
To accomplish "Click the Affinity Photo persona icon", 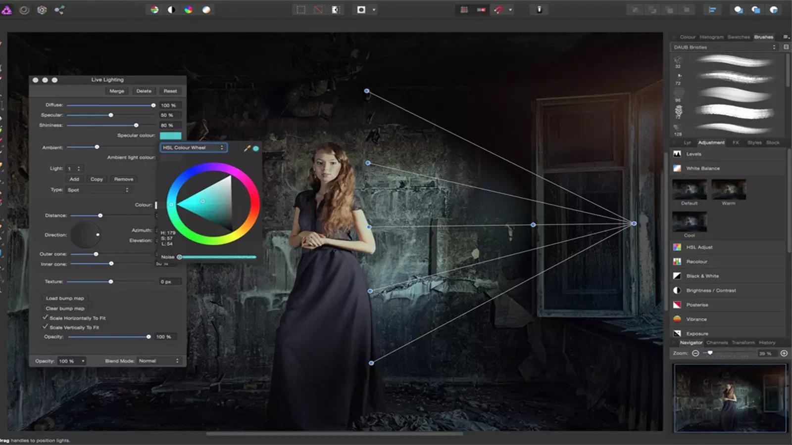I will pyautogui.click(x=7, y=10).
